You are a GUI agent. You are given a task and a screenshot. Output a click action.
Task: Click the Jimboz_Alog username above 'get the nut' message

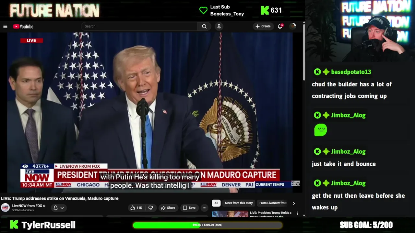point(348,183)
